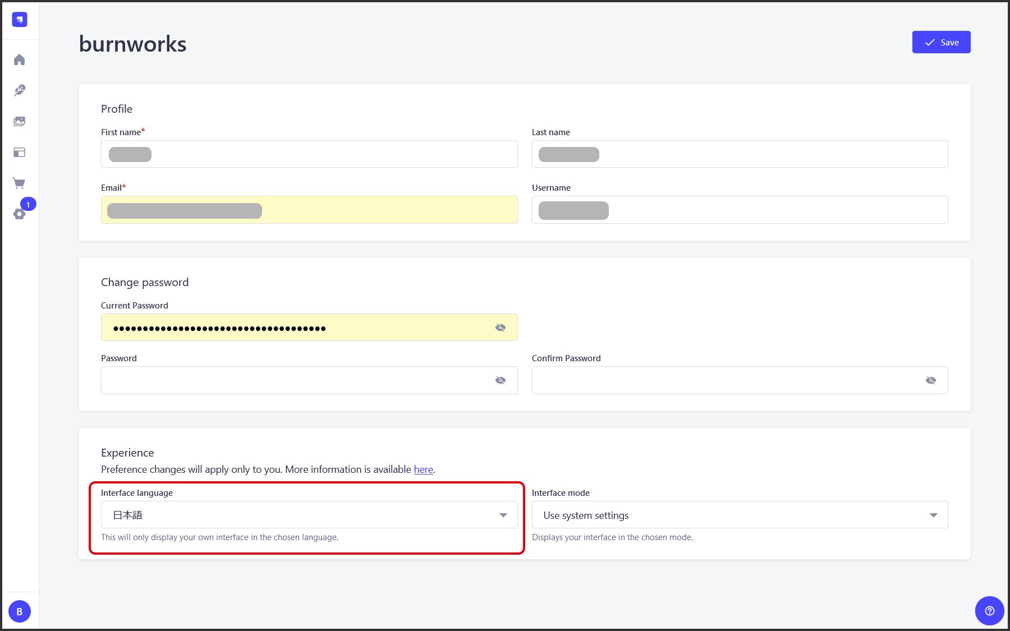The height and width of the screenshot is (631, 1010).
Task: Toggle visibility of the new Password field
Action: 501,380
